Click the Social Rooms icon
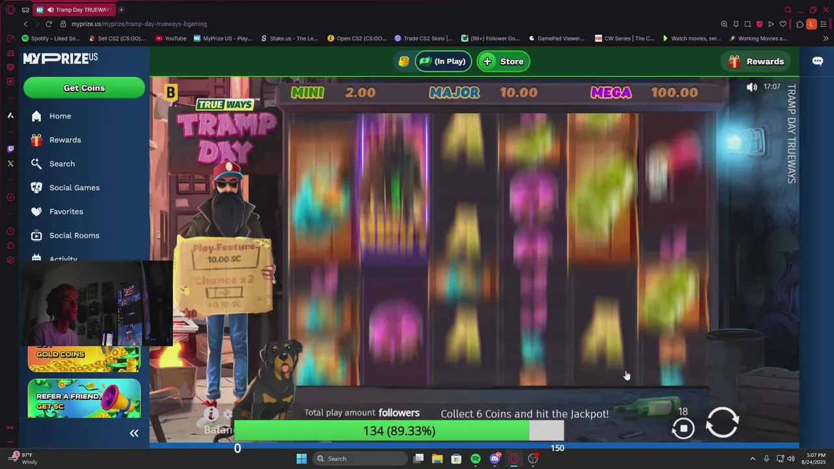Screen dimensions: 834x469 tap(36, 235)
